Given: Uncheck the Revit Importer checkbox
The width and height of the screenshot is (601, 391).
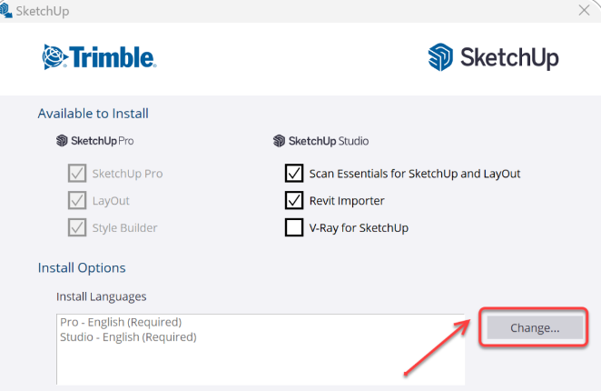Looking at the screenshot, I should 294,200.
